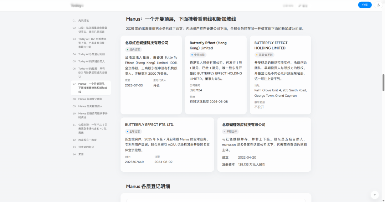Click the 顶层·查不到 tag

tap(264, 55)
